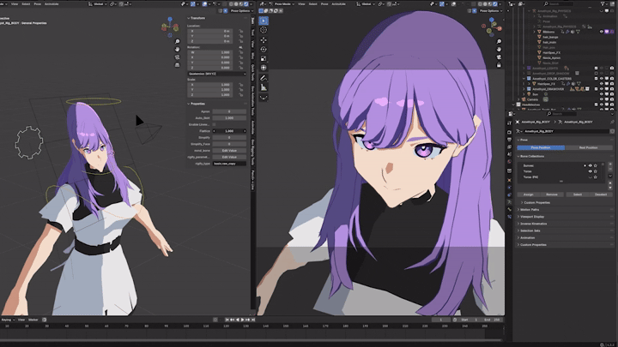Select the Rotate tool in right viewport toolbar
The width and height of the screenshot is (618, 347).
264,50
